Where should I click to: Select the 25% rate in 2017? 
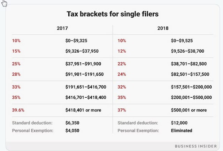tap(16, 64)
